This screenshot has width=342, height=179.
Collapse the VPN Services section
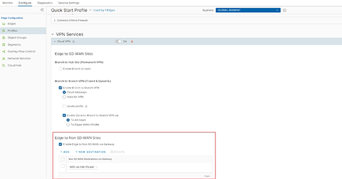tap(52, 34)
